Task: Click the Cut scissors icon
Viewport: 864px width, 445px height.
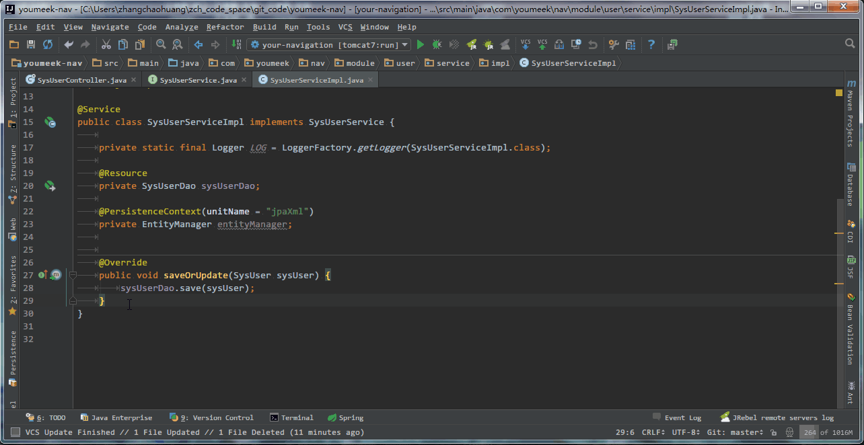Action: tap(106, 44)
